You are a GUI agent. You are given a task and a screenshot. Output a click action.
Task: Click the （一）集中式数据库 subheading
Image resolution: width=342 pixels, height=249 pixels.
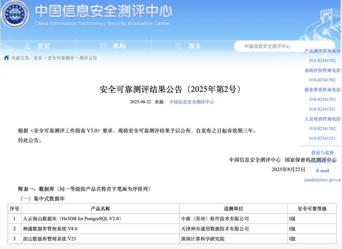pyautogui.click(x=41, y=199)
